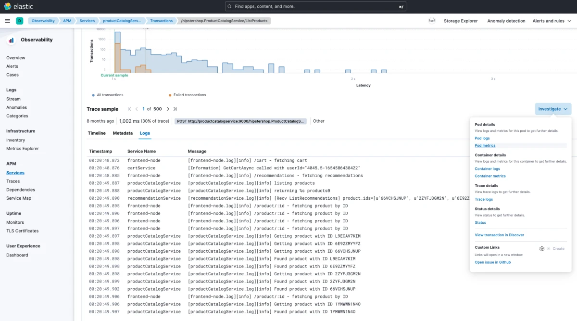Go to next trace sample

tap(167, 109)
